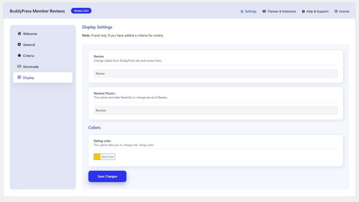This screenshot has height=202, width=359.
Task: Click the Colors section heading
Action: (x=94, y=127)
